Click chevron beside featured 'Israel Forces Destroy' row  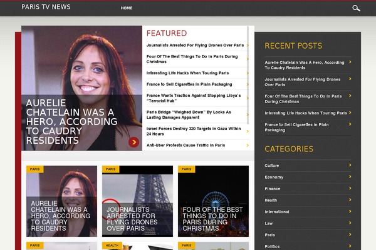click(248, 131)
